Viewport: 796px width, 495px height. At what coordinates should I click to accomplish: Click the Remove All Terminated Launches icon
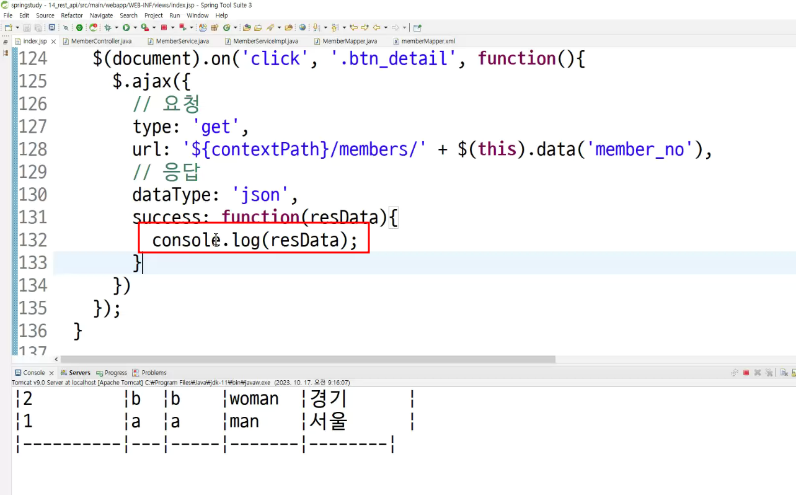tap(769, 373)
